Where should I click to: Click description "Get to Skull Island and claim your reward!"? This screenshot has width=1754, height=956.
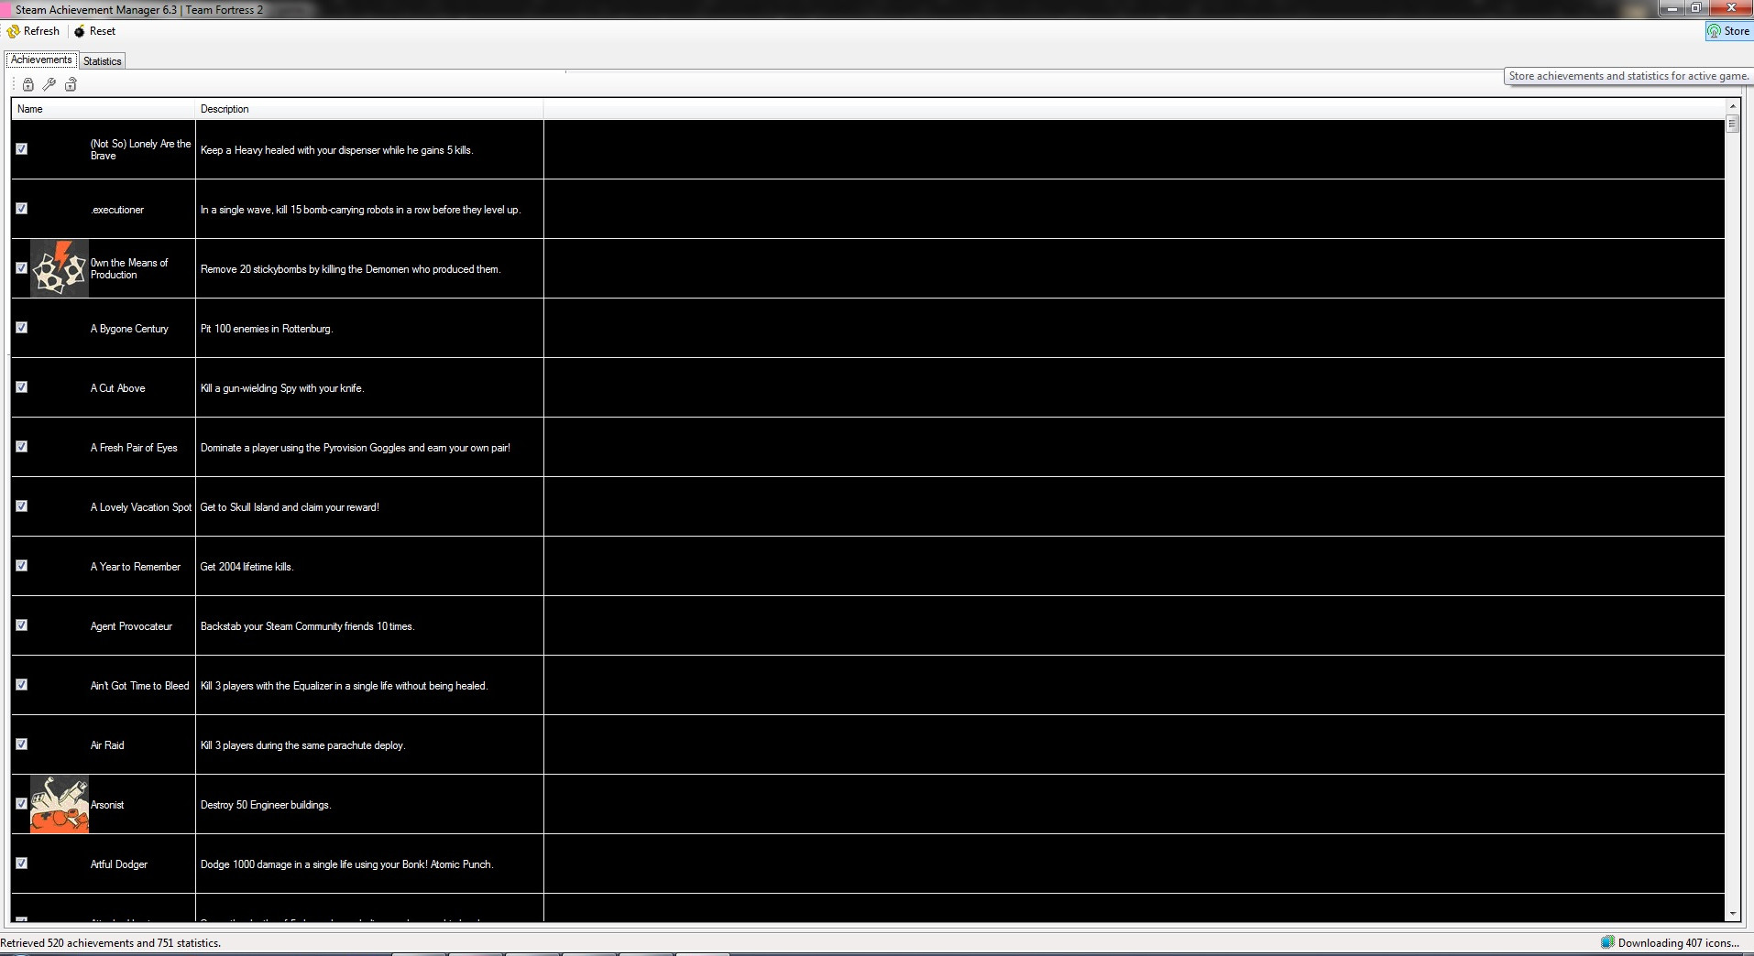tap(290, 507)
